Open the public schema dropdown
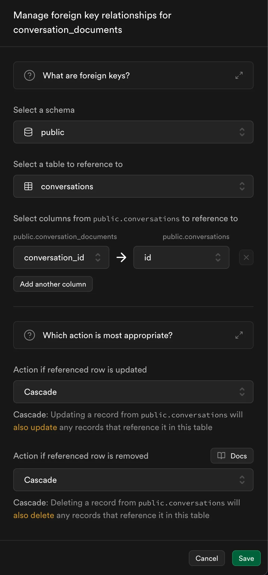This screenshot has width=268, height=575. pos(133,132)
